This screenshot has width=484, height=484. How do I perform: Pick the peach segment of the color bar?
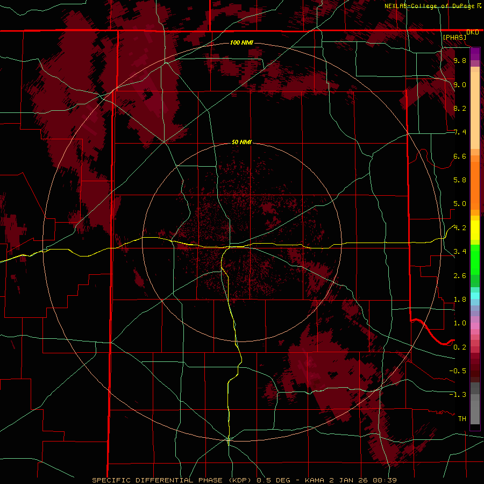[x=475, y=110]
